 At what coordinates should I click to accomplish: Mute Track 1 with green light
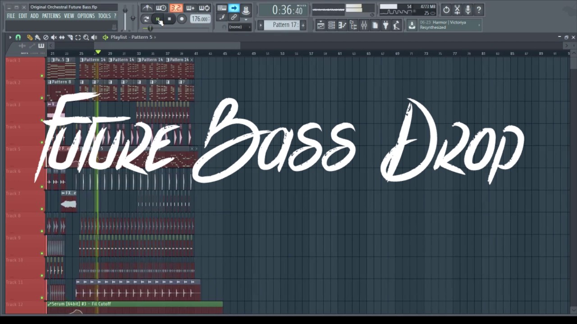click(42, 76)
